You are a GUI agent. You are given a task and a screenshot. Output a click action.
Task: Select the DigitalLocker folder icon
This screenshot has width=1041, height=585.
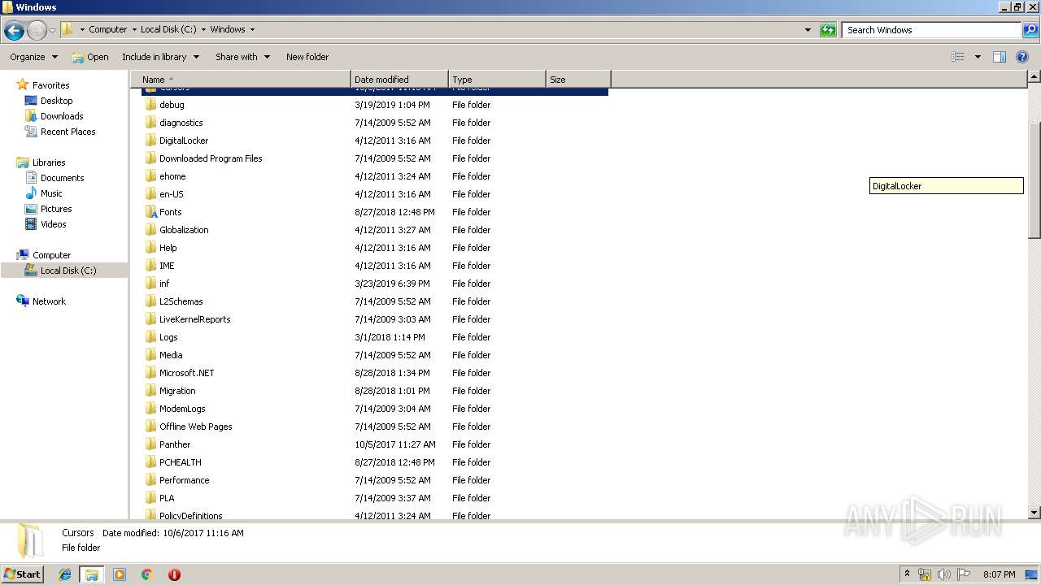[x=150, y=141]
